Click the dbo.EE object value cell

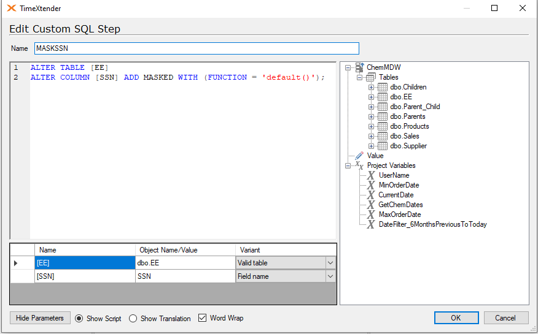pyautogui.click(x=185, y=263)
